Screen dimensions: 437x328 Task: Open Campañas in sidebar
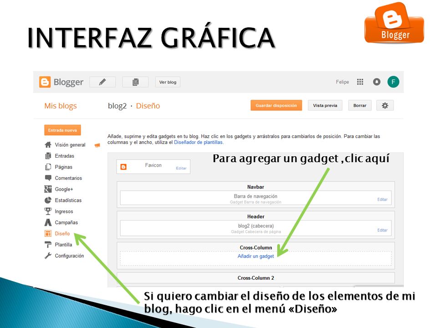[x=66, y=223]
